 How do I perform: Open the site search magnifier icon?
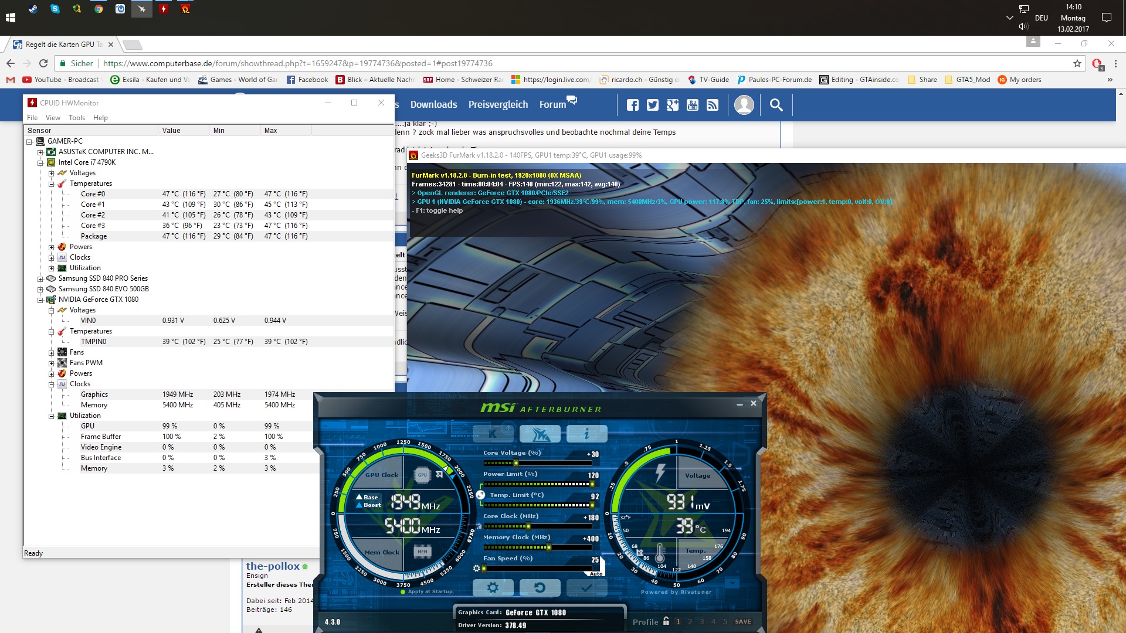pos(776,105)
